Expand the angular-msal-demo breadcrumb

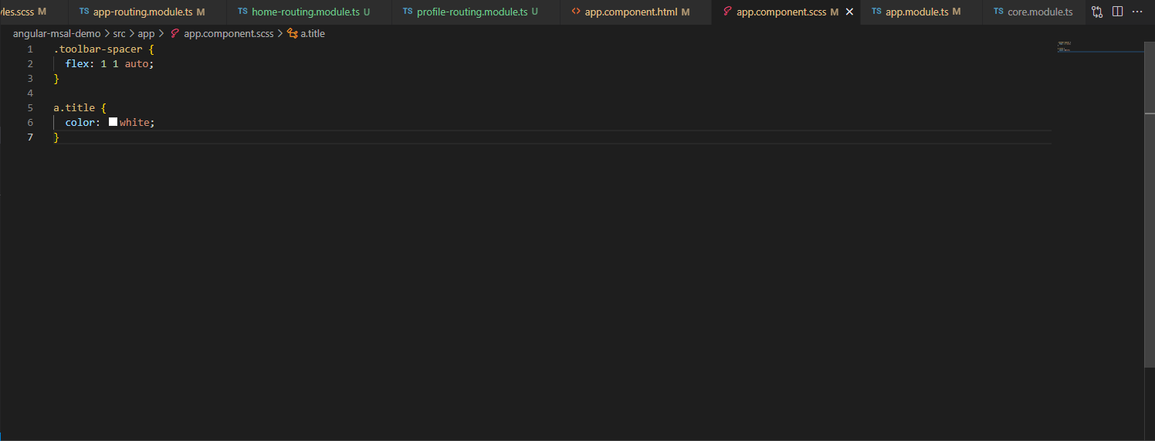pyautogui.click(x=56, y=34)
